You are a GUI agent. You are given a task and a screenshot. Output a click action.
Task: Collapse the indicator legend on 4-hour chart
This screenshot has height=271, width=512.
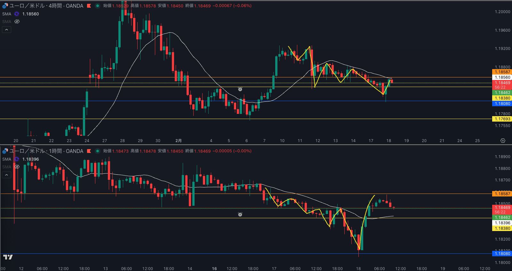point(7,30)
